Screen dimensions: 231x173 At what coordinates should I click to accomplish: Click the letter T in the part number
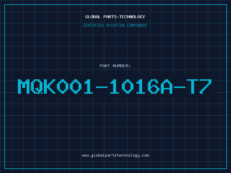(x=192, y=86)
